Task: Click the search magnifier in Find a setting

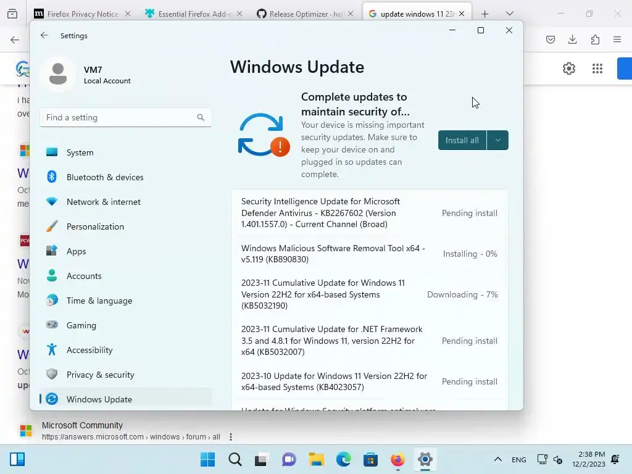Action: pyautogui.click(x=201, y=117)
